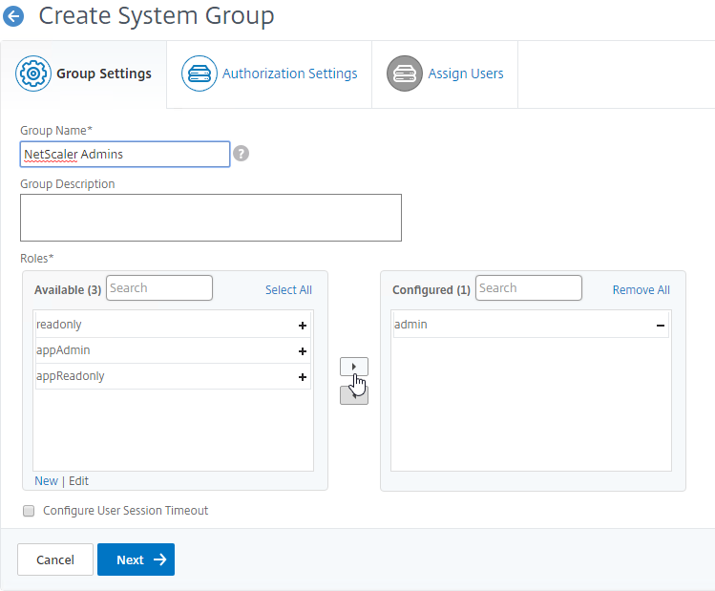Click inside the Group Description text area
The width and height of the screenshot is (715, 591).
coord(210,218)
